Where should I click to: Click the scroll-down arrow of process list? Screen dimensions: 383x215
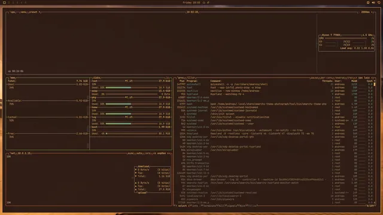[x=375, y=202]
